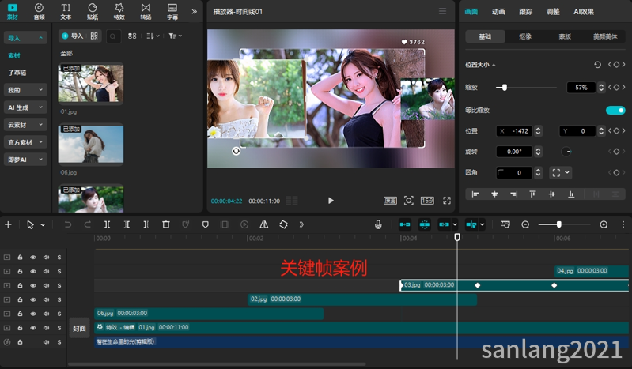Click the rotate clip tool
The width and height of the screenshot is (632, 369).
[283, 224]
